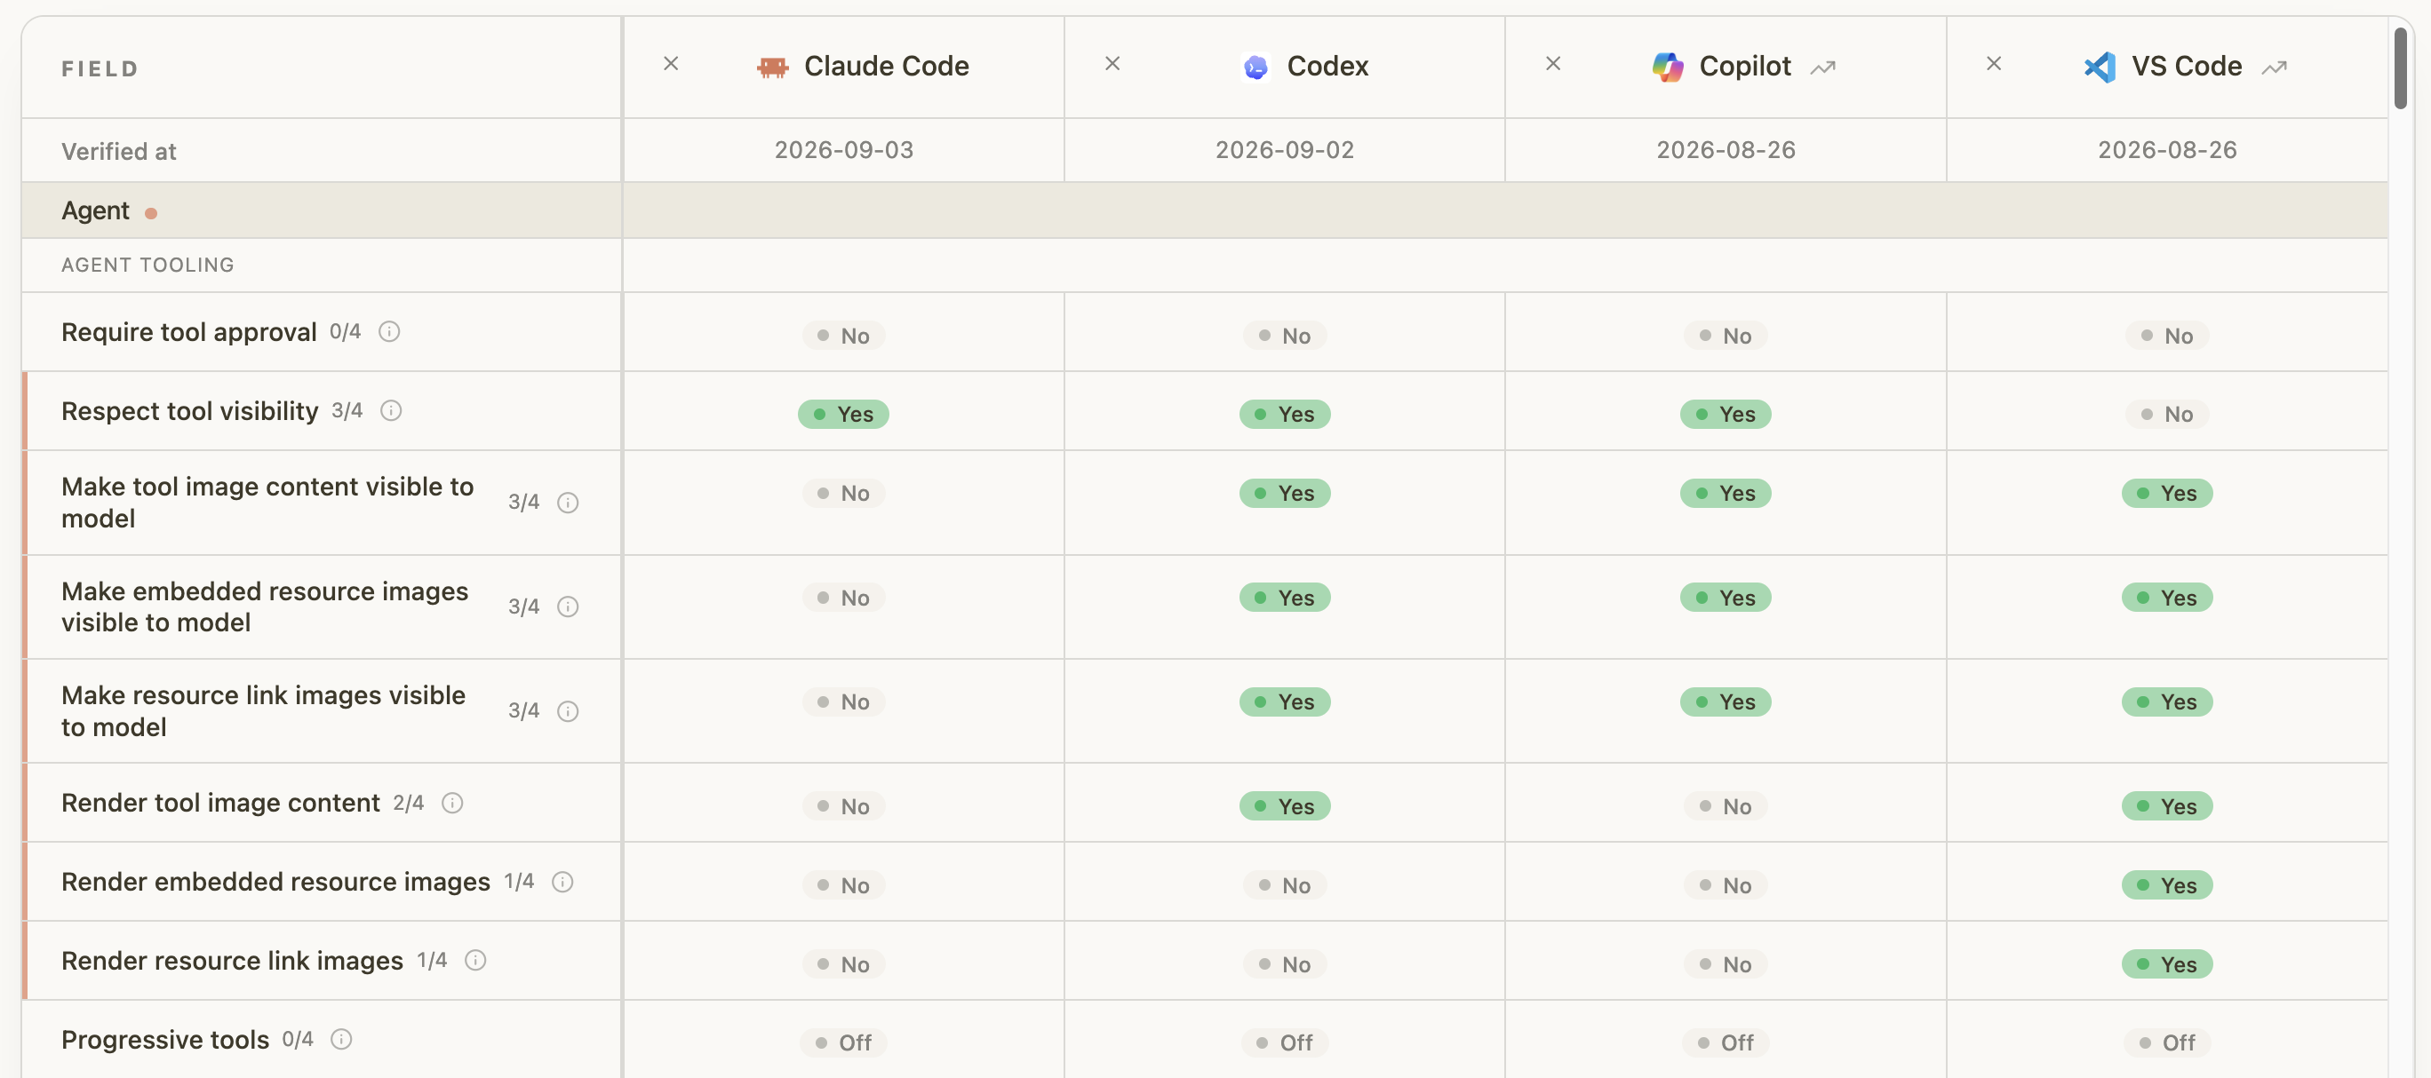Screen dimensions: 2431x1078
Task: Show info for Make resource link images visible
Action: [x=567, y=711]
